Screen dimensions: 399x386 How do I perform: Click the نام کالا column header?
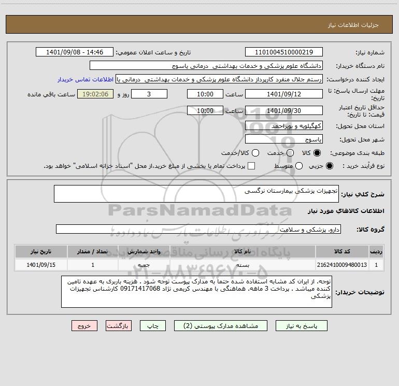click(x=243, y=251)
